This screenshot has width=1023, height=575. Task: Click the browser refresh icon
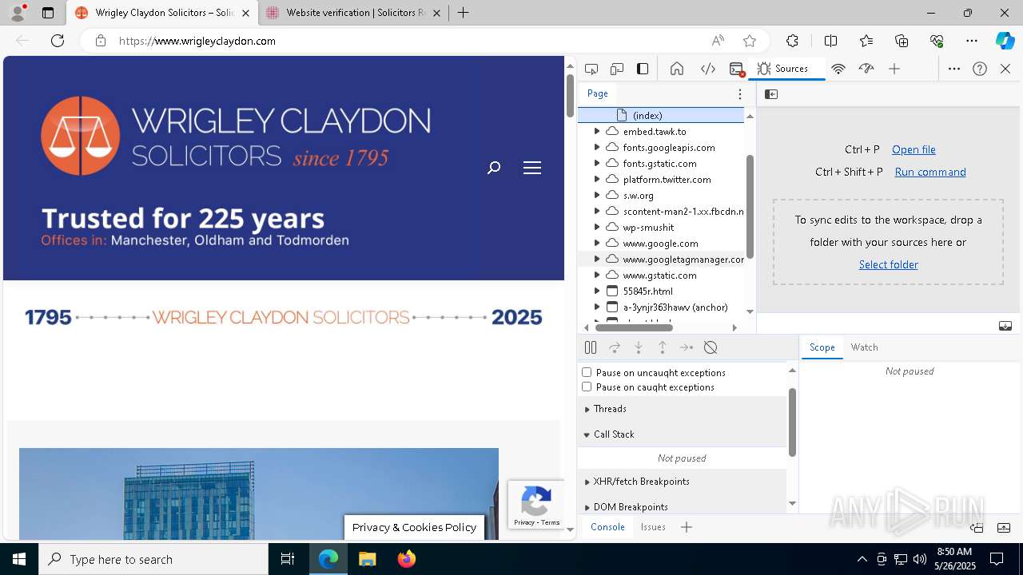(x=58, y=41)
